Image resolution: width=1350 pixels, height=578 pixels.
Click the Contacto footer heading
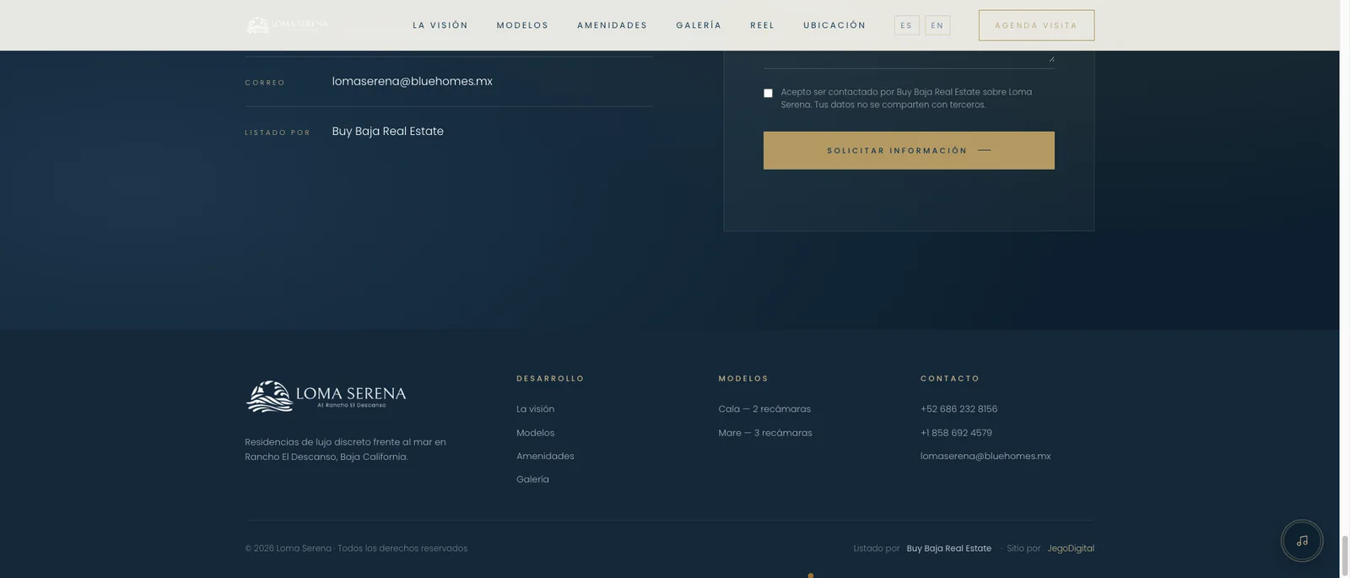pyautogui.click(x=950, y=379)
